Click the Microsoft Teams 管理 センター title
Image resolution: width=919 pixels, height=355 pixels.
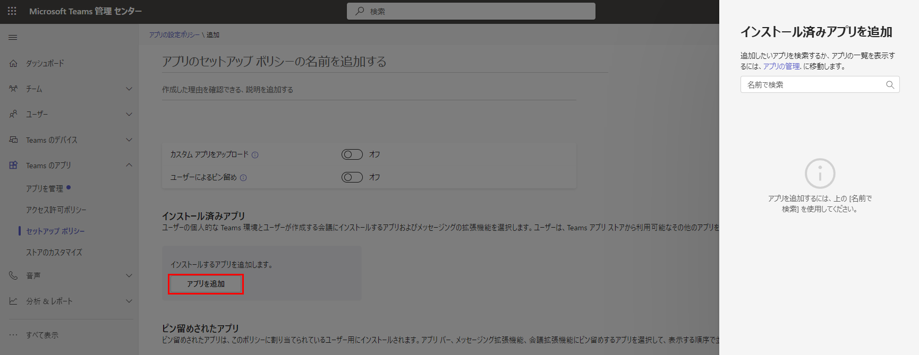tap(86, 11)
